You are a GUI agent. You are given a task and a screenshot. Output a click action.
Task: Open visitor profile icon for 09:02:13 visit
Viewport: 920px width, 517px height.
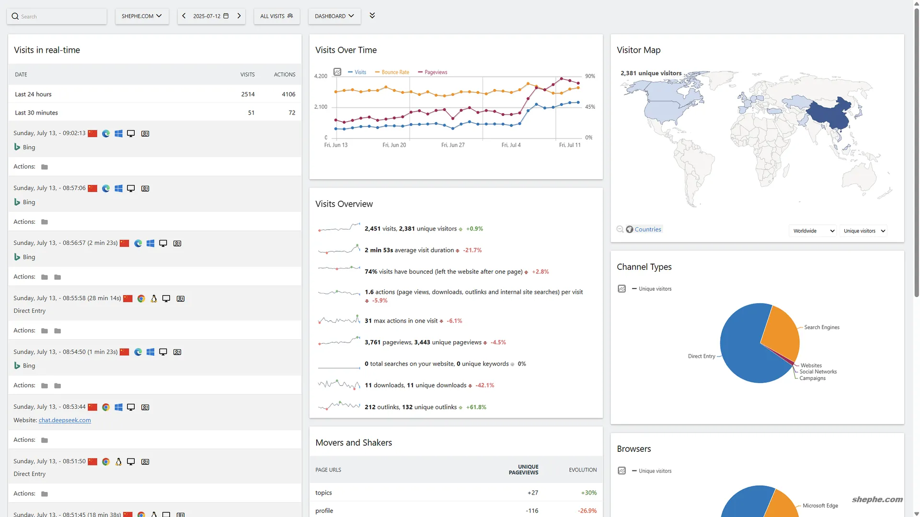[145, 134]
